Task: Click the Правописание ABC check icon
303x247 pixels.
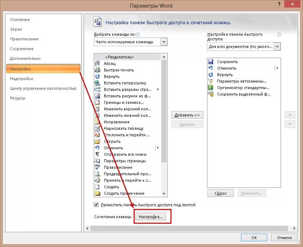Action: (x=97, y=167)
